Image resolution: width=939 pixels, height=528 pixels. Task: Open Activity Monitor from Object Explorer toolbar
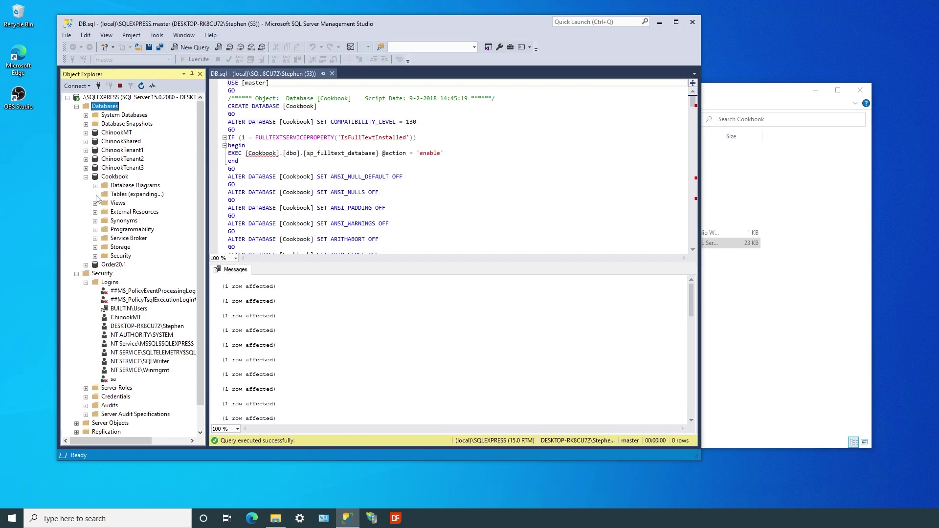[152, 86]
